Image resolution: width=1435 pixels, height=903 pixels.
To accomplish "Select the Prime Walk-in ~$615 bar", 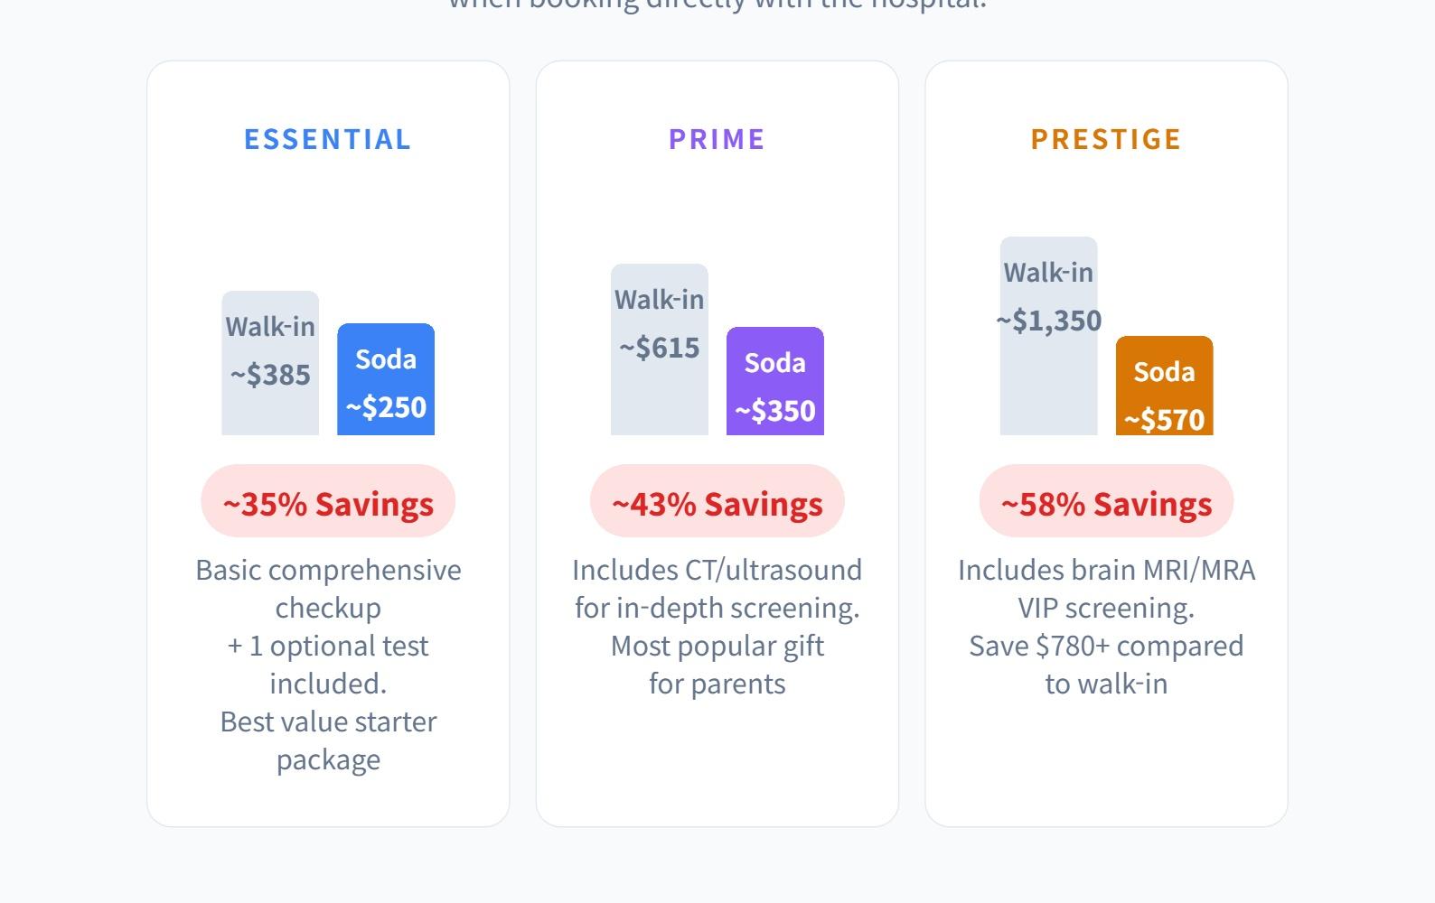I will point(660,349).
